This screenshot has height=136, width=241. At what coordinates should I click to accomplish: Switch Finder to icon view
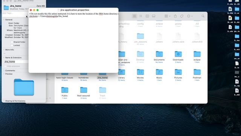pyautogui.click(x=134, y=16)
